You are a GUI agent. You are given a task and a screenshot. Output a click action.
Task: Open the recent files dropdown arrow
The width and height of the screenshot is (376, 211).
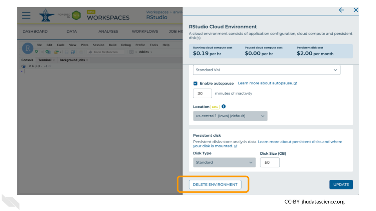click(x=61, y=52)
